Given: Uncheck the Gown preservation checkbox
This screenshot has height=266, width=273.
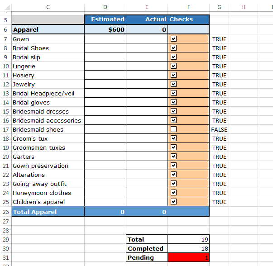Looking at the screenshot, I should point(173,166).
